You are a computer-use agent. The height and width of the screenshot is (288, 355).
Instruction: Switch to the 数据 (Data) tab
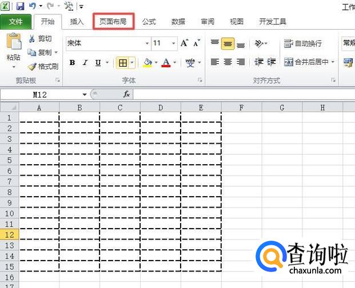coord(178,22)
